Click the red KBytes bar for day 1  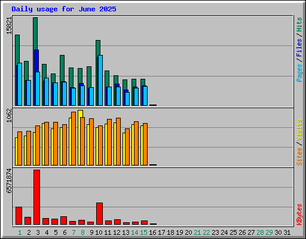tap(19, 216)
